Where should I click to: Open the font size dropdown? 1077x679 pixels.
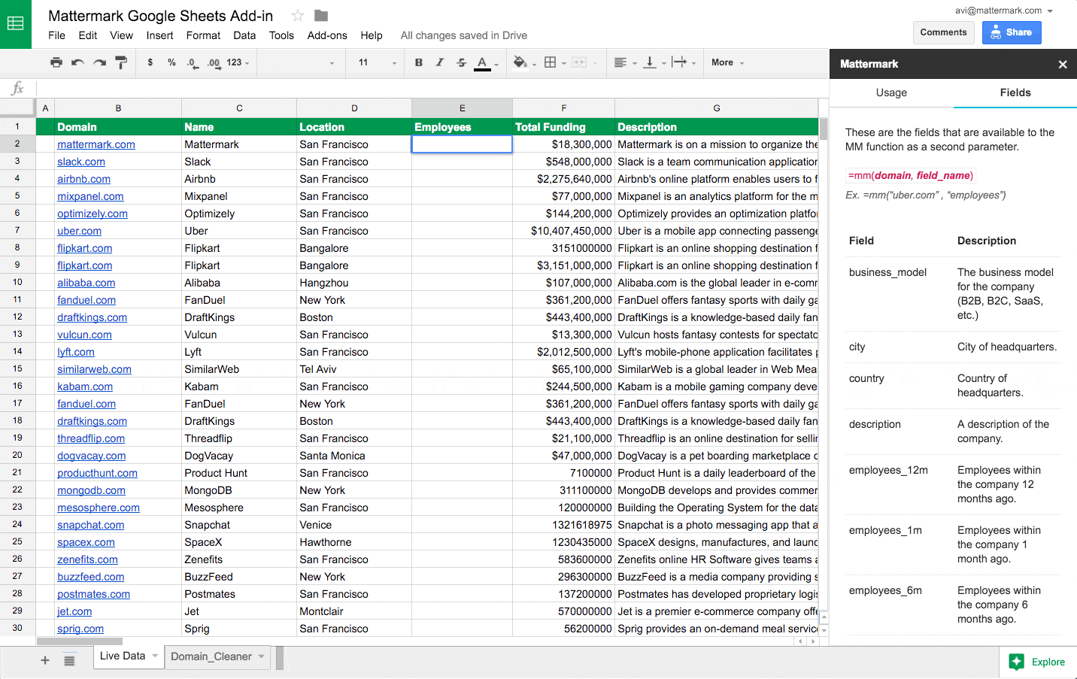click(x=394, y=63)
